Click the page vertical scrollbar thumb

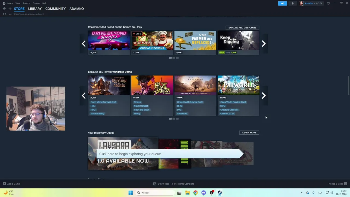[x=348, y=86]
